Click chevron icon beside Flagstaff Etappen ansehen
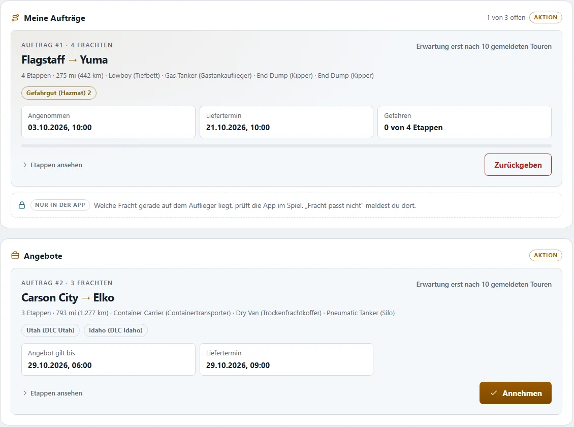The height and width of the screenshot is (427, 574). coord(25,165)
